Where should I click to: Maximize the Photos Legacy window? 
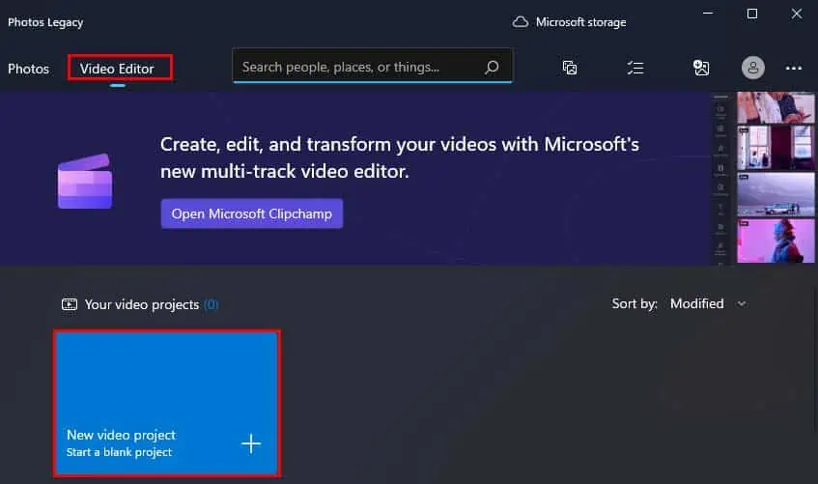pyautogui.click(x=751, y=14)
